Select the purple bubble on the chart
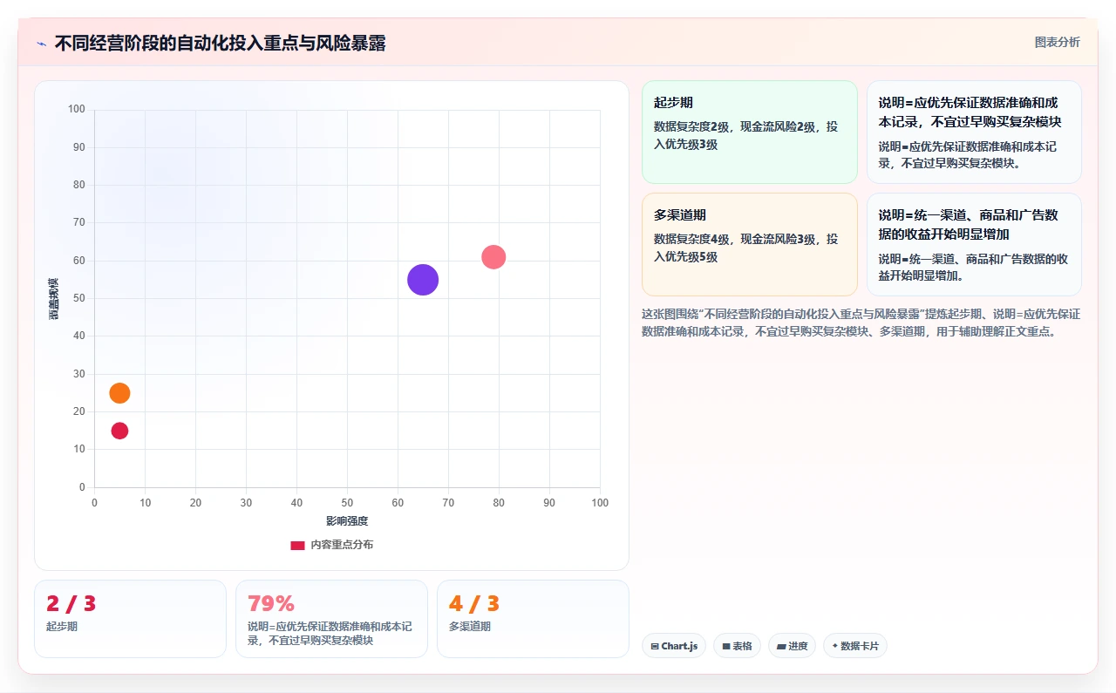This screenshot has width=1116, height=693. (x=423, y=280)
